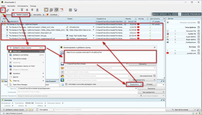Toggle the Видео файлы checkbox

(198, 39)
